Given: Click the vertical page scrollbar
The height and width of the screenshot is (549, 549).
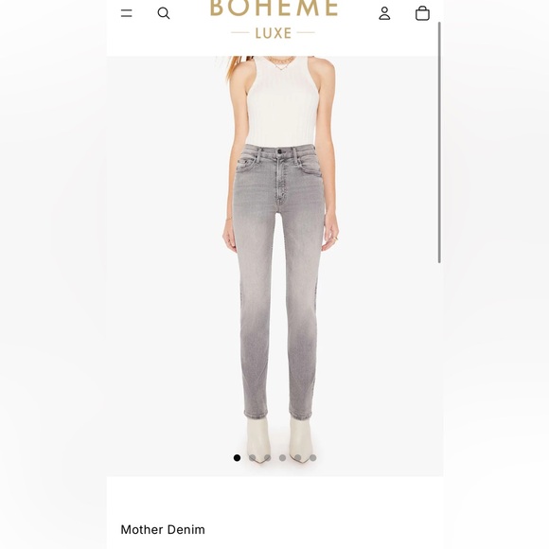Looking at the screenshot, I should [x=439, y=143].
